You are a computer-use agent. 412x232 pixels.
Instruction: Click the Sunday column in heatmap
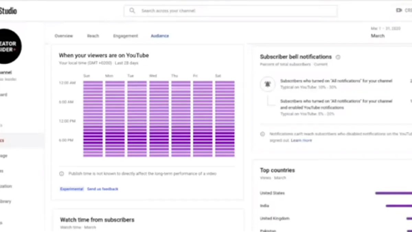click(93, 119)
